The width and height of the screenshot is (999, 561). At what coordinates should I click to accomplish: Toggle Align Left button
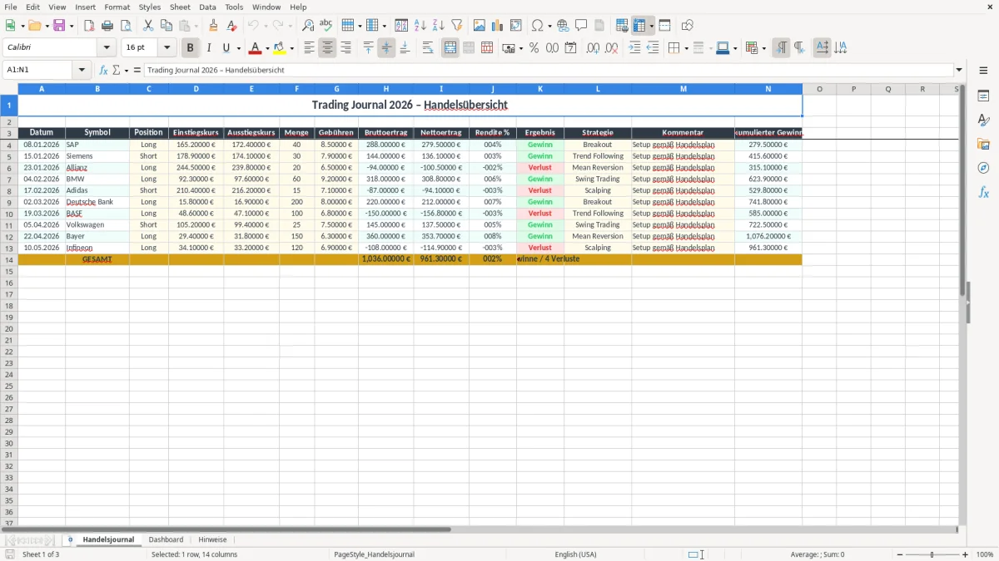pyautogui.click(x=310, y=48)
